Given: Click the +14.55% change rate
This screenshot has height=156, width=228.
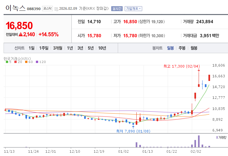Looking at the screenshot, I should pyautogui.click(x=48, y=35).
